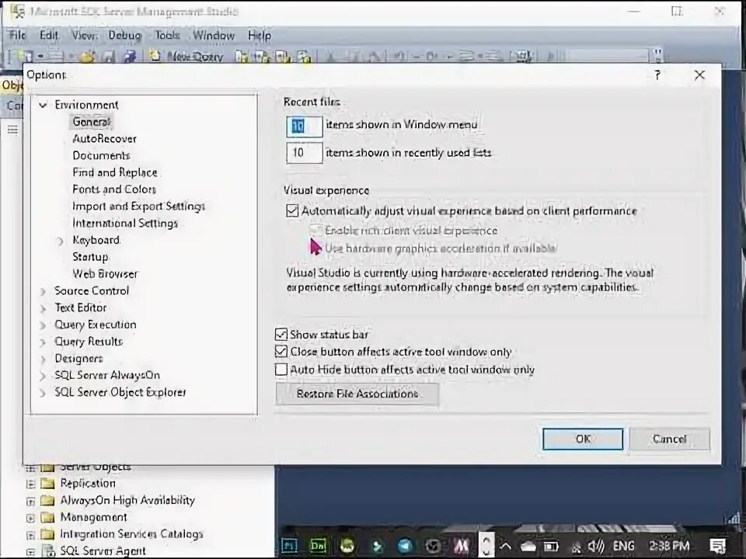Expand the Designers node
Screen dimensions: 746x559
tap(43, 359)
